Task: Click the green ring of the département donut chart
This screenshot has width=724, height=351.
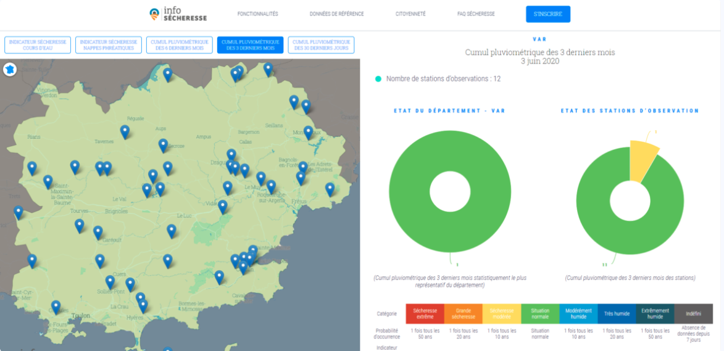Action: click(409, 191)
